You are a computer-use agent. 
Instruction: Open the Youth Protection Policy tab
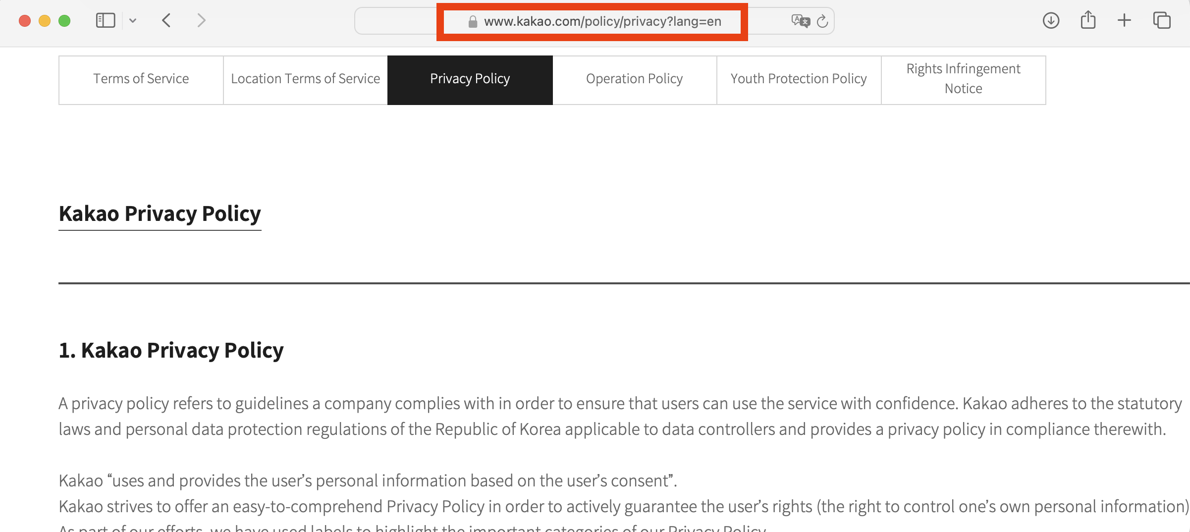799,80
